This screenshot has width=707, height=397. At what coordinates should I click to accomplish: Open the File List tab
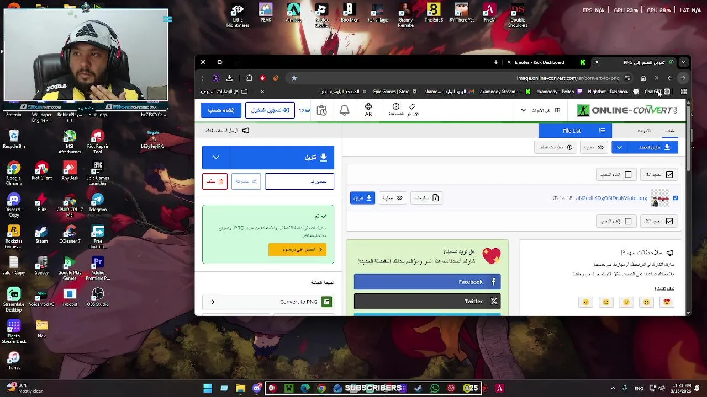574,131
